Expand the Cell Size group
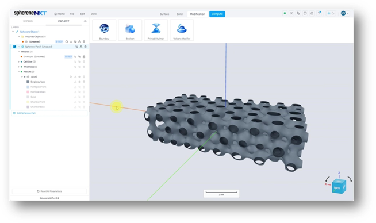This screenshot has width=376, height=223. [19, 62]
